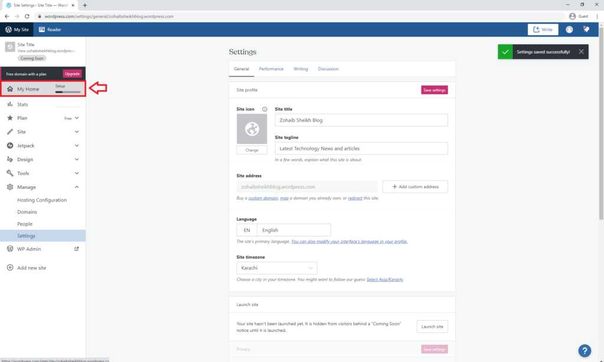The height and width of the screenshot is (362, 604).
Task: Click the page vertical scrollbar
Action: (x=601, y=123)
